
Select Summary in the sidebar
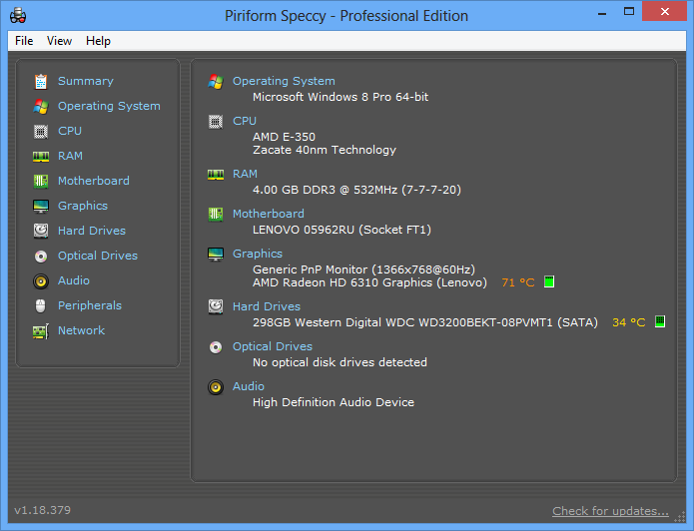(x=85, y=81)
